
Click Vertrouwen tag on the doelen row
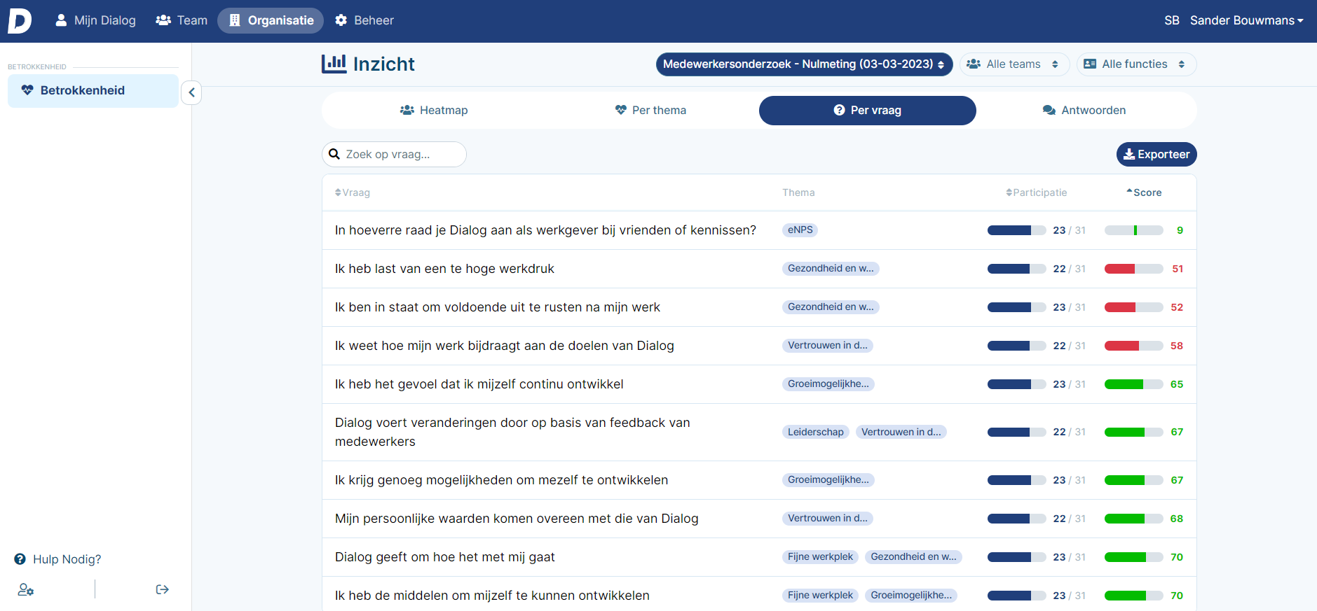tap(828, 346)
